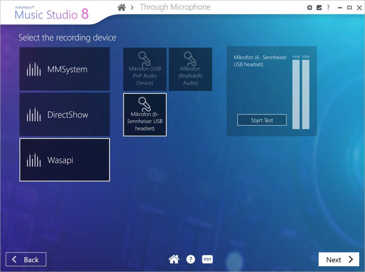Go Back to the previous page
This screenshot has width=365, height=272.
click(x=26, y=260)
